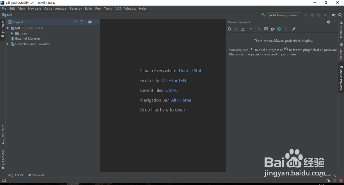Open the Ant Build side tab
Screen dimensions: 344x185
tap(341, 30)
